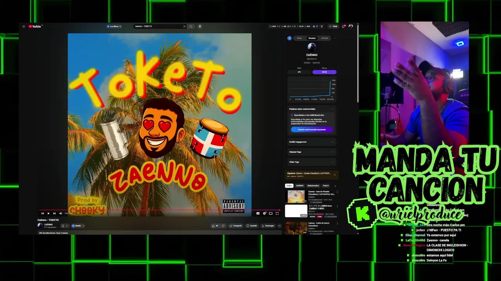Viewport: 501px width, 281px height.
Task: Open the player settings gear
Action: tap(264, 213)
